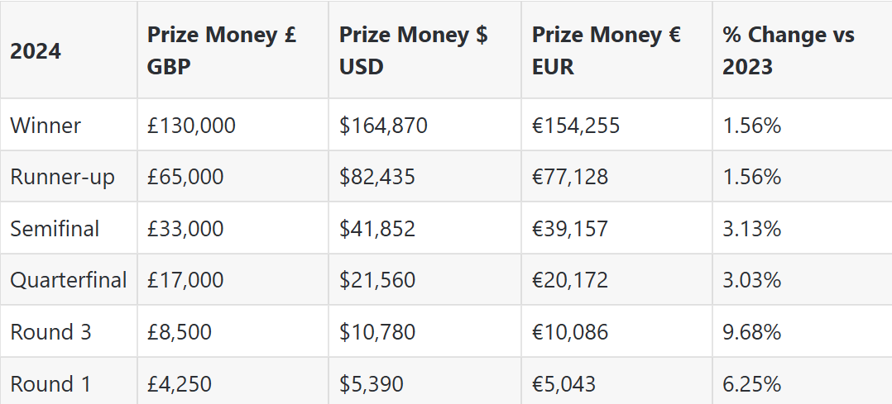Click the Runner-up £65,000 cell
This screenshot has width=892, height=404.
[x=185, y=177]
